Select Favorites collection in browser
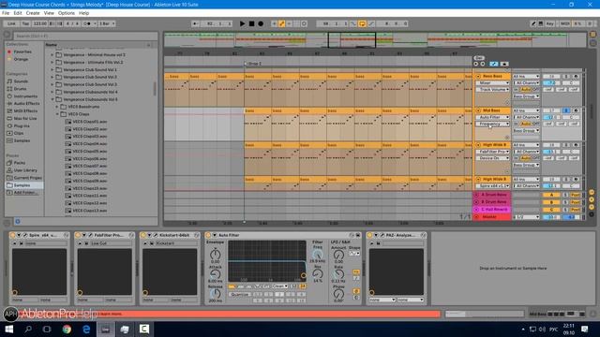Screen dimensions: 600x337 pyautogui.click(x=22, y=51)
